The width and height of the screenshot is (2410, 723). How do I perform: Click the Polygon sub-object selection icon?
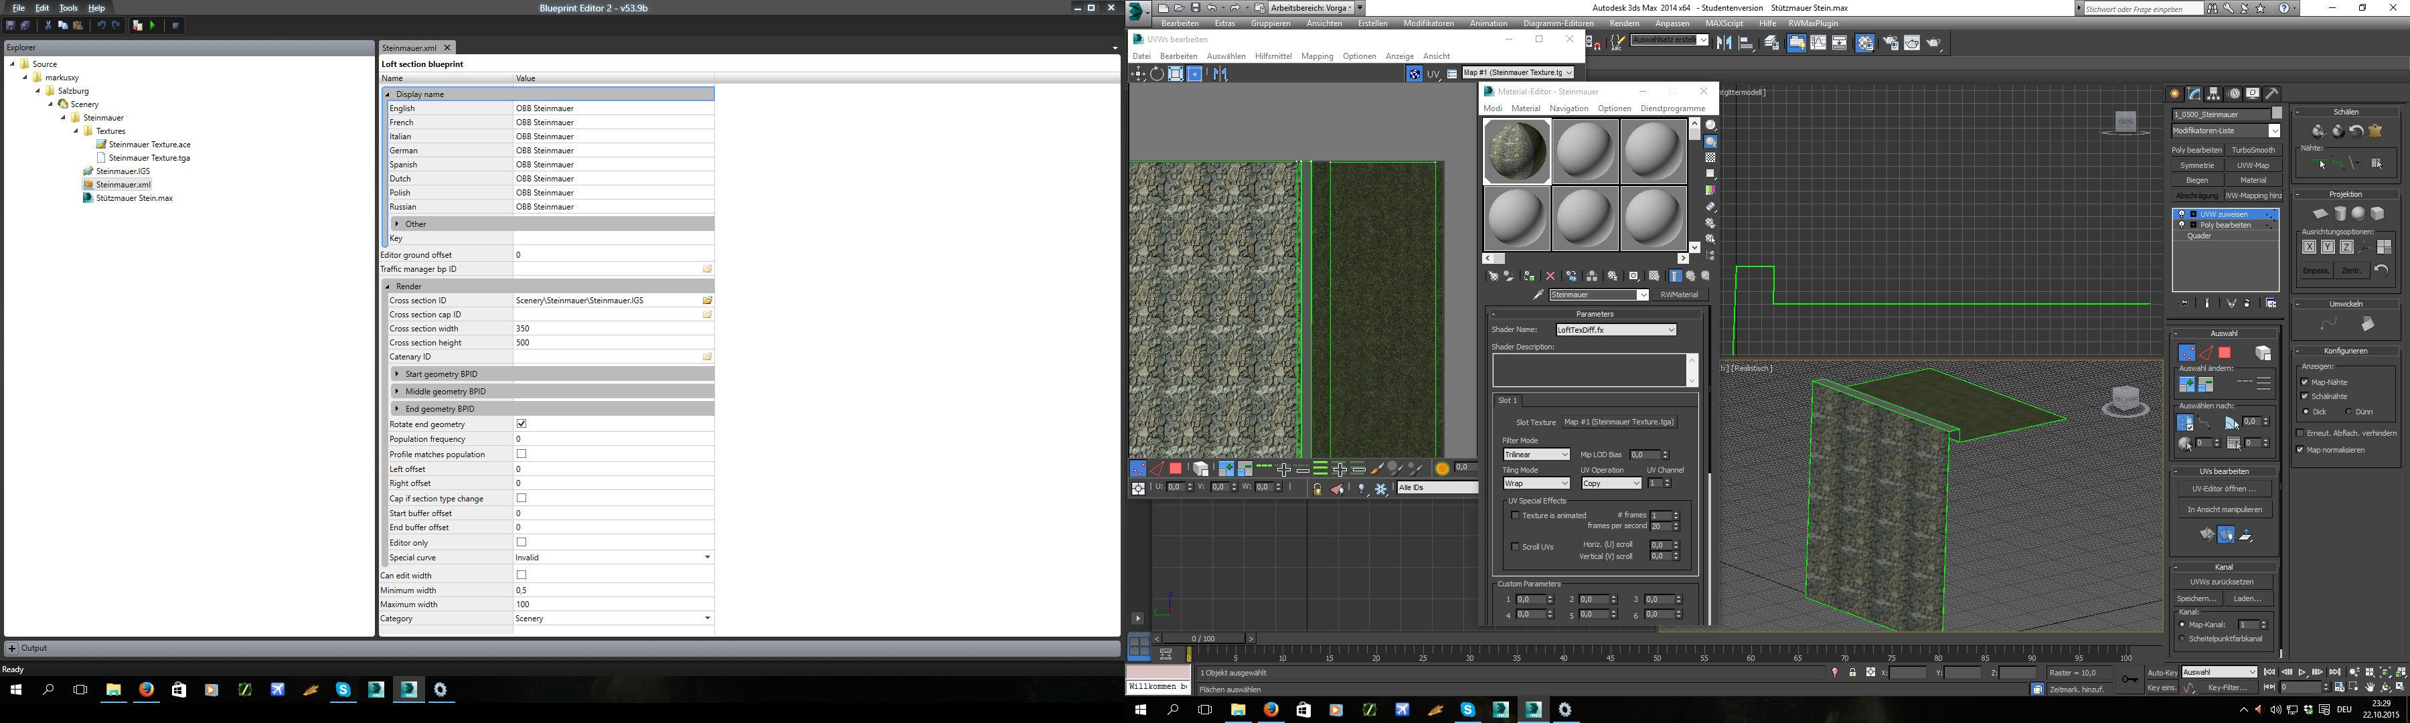click(x=2225, y=353)
